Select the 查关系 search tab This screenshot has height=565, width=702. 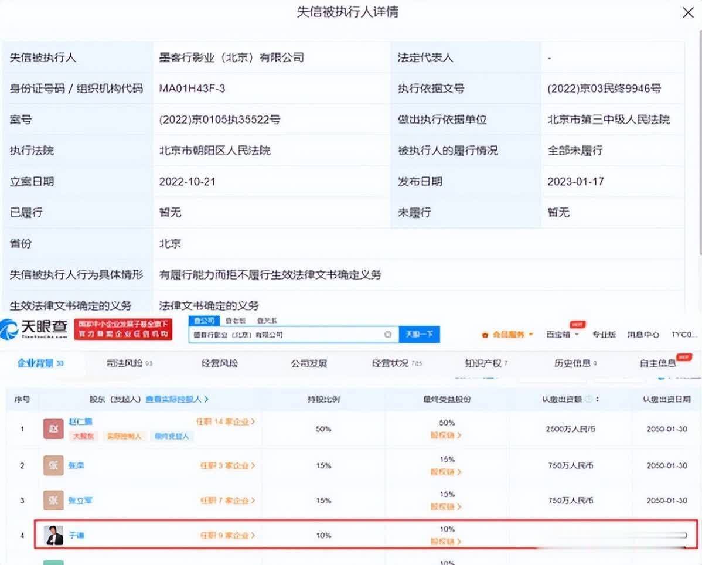point(267,321)
